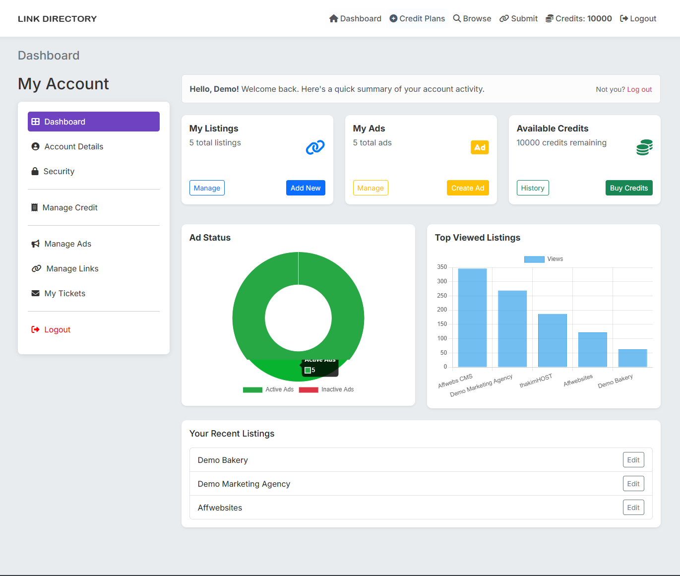This screenshot has width=680, height=576.
Task: Click the thakimHOST bar in chart
Action: [x=553, y=340]
